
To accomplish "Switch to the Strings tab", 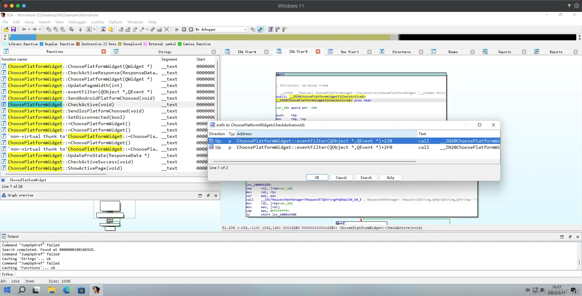I will [x=165, y=52].
